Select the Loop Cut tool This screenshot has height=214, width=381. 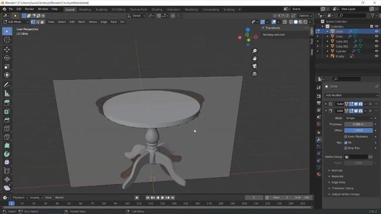(x=7, y=128)
